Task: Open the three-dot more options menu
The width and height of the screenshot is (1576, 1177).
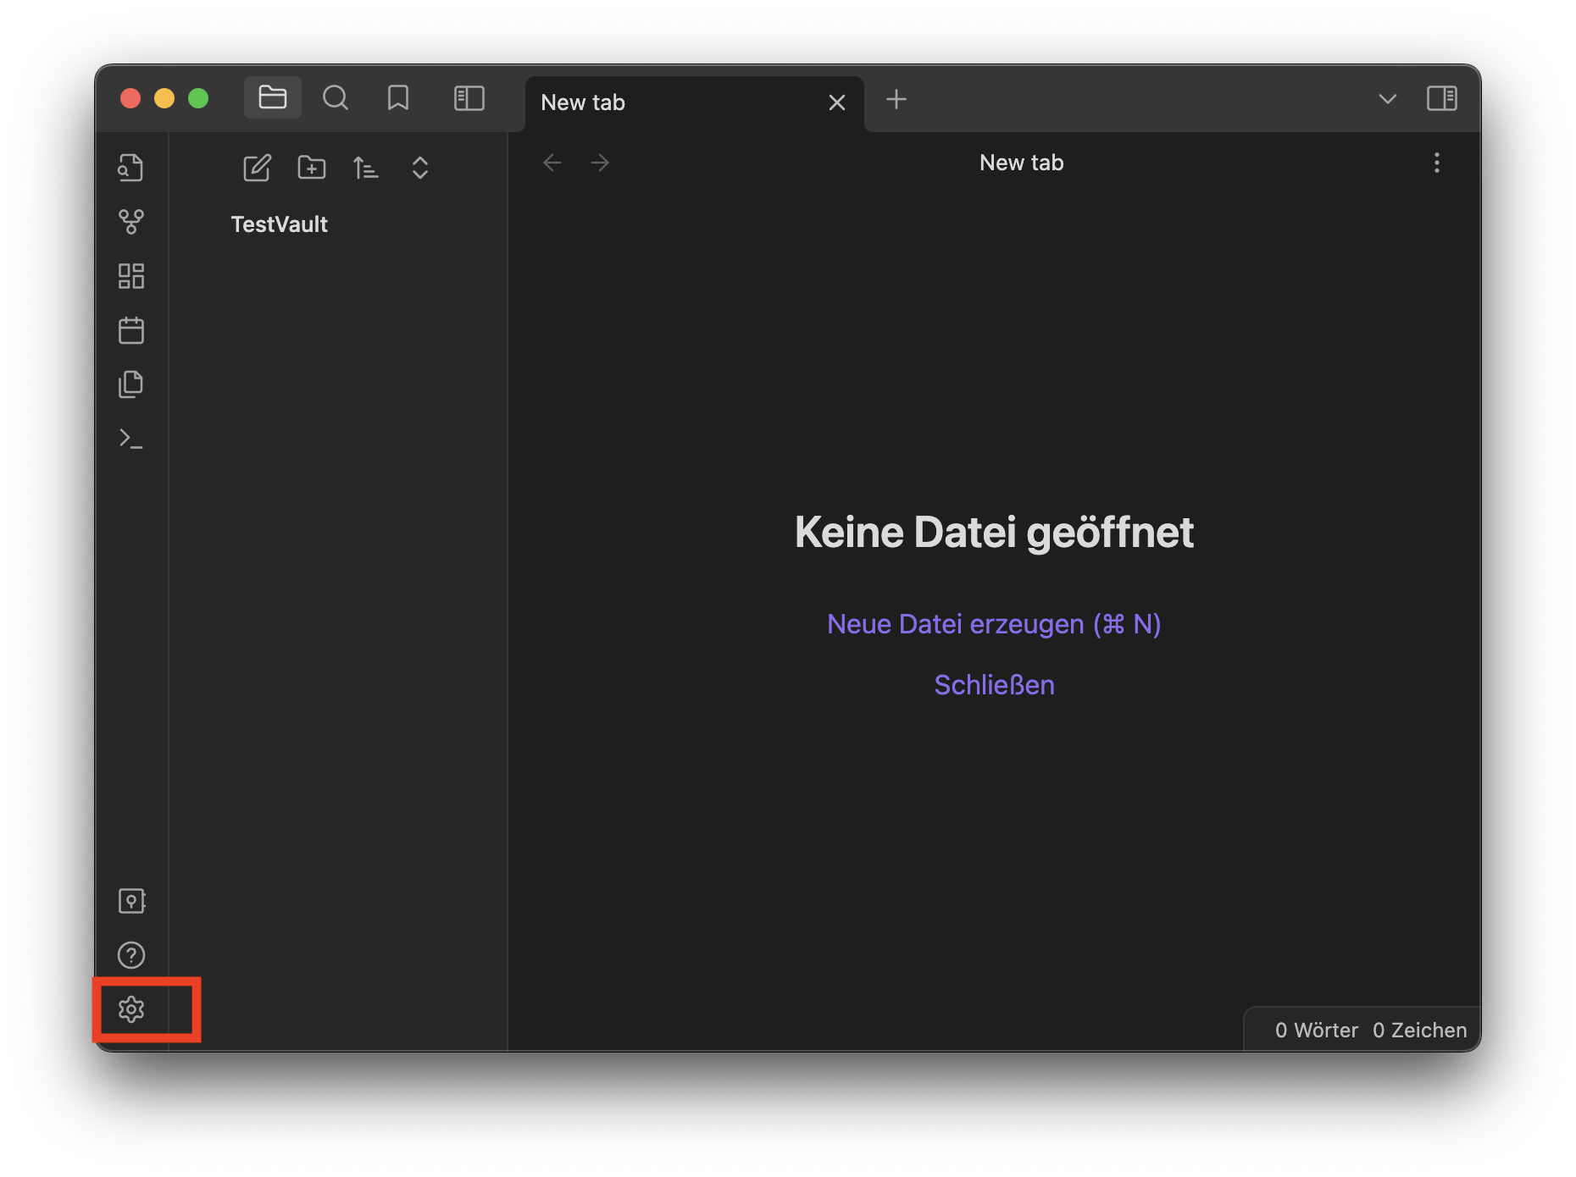Action: (x=1436, y=163)
